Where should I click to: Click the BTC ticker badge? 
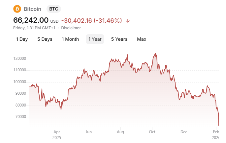53,9
